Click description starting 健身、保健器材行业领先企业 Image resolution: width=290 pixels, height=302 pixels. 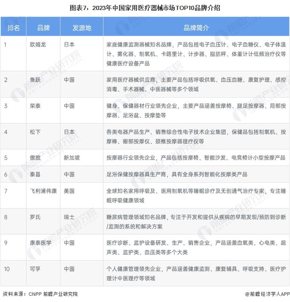click(196, 110)
